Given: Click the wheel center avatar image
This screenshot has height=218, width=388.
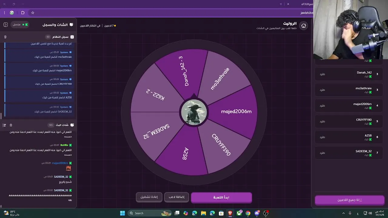Looking at the screenshot, I should (194, 112).
